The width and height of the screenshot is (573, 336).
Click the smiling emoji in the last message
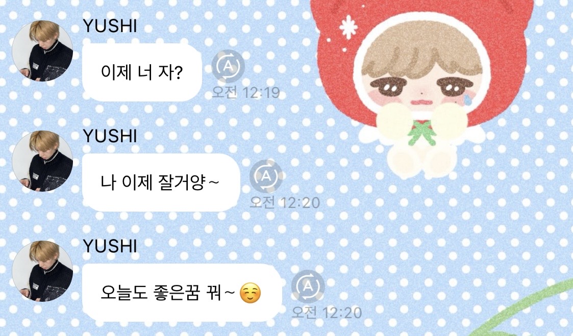tap(251, 293)
